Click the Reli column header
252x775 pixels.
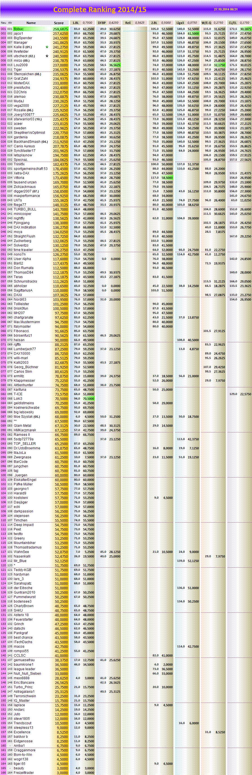pos(128,23)
